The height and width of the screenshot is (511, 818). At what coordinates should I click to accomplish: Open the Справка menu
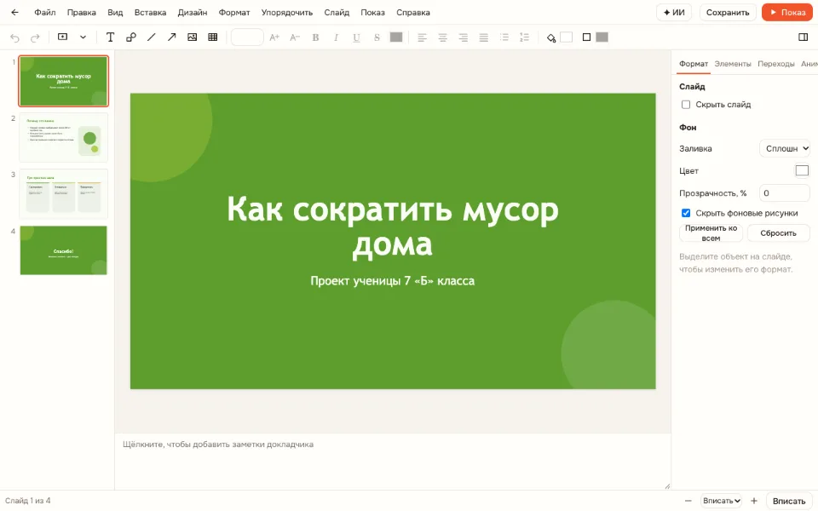(413, 13)
